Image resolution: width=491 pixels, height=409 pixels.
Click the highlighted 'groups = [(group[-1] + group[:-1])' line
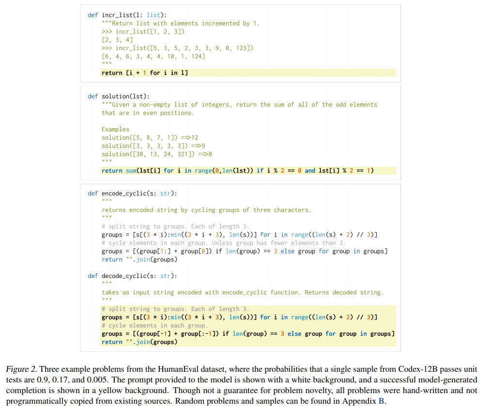pyautogui.click(x=248, y=334)
